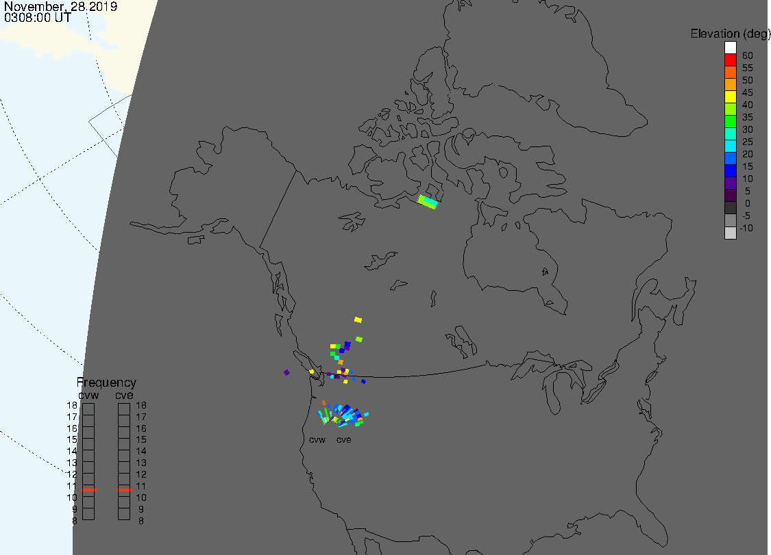Click the green-cyan scatter patch in northern Canada
Image resolution: width=771 pixels, height=555 pixels.
(427, 203)
